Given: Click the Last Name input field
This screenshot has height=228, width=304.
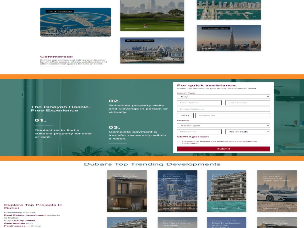Looking at the screenshot, I should point(247,103).
